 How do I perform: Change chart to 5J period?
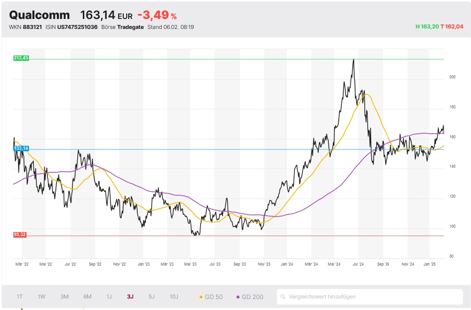click(x=152, y=297)
